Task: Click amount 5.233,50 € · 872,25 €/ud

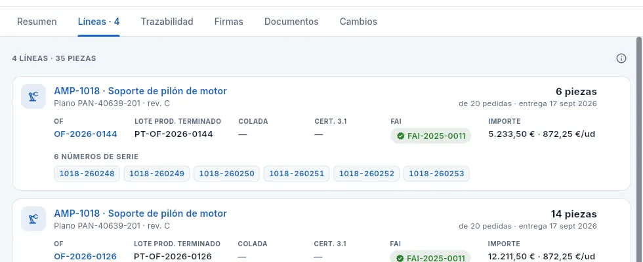Action: 542,134
